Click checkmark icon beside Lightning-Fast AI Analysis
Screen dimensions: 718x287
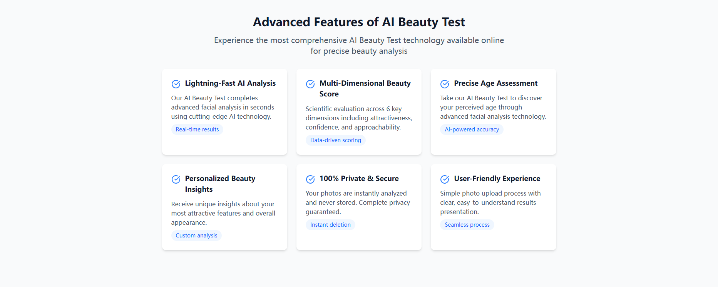[x=176, y=84]
